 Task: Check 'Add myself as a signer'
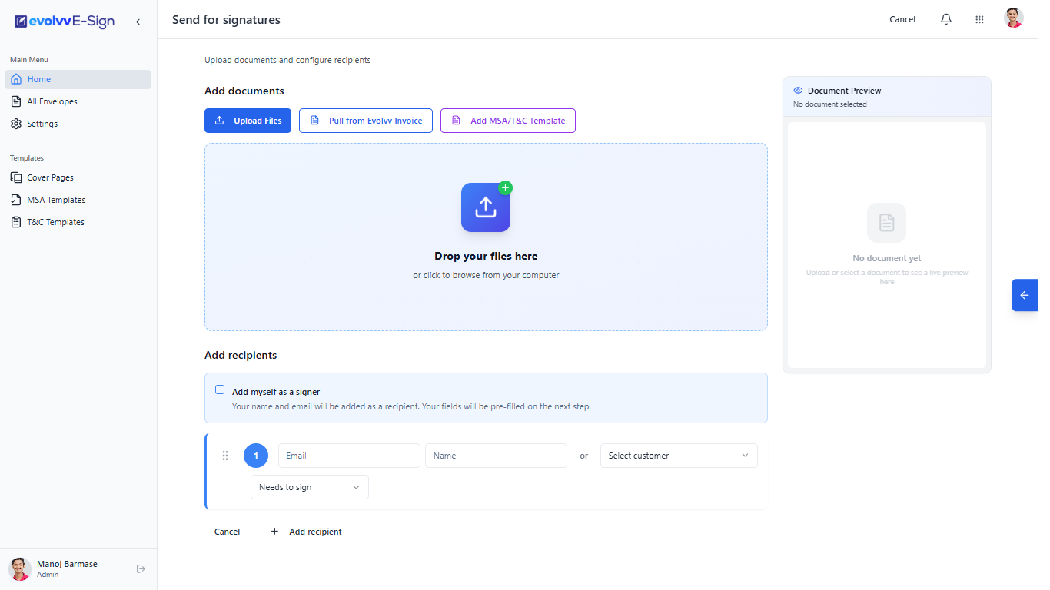(221, 390)
